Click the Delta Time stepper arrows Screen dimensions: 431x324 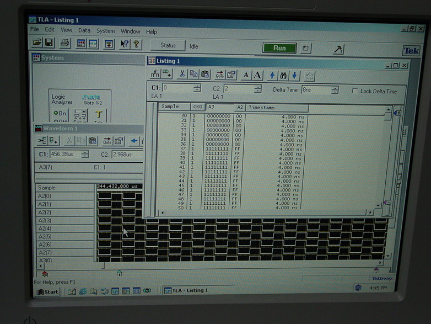[x=335, y=91]
